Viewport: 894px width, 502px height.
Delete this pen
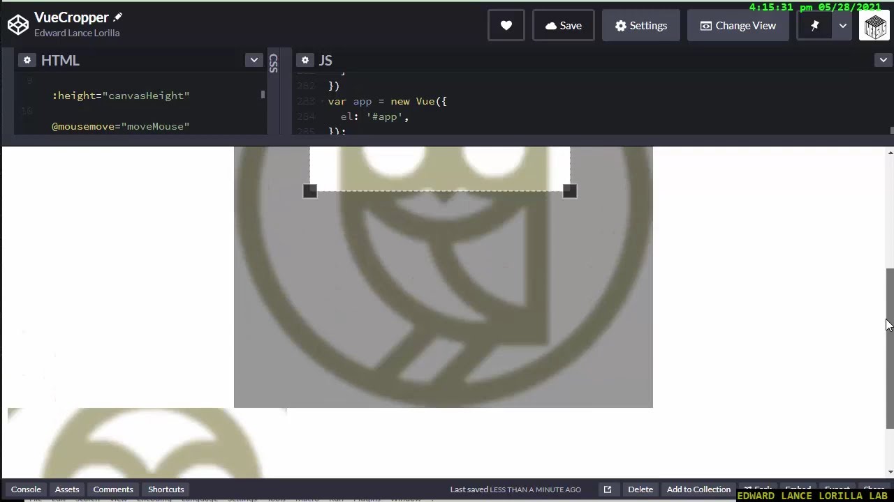(x=640, y=489)
